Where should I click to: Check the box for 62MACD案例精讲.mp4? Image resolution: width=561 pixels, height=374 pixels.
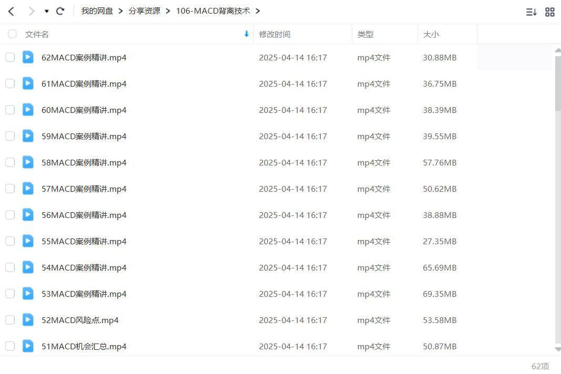(10, 57)
